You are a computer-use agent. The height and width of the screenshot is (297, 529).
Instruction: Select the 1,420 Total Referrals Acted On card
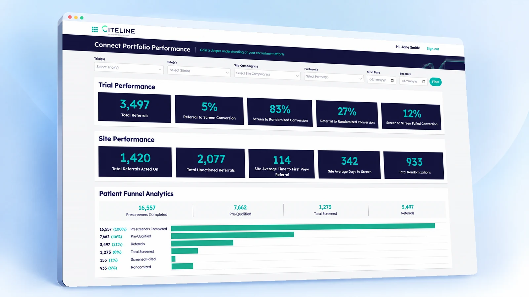(x=135, y=162)
